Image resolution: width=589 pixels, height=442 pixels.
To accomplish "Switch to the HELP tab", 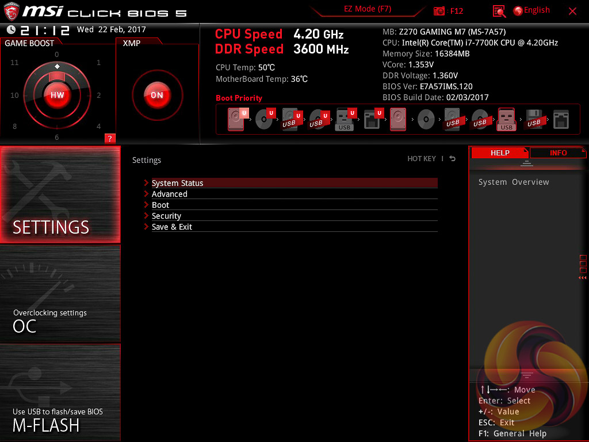I will (x=500, y=153).
